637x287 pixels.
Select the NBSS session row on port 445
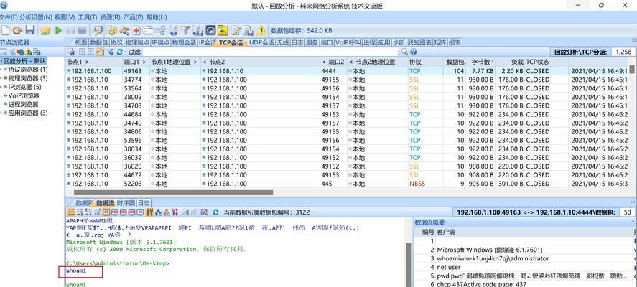[x=348, y=184]
